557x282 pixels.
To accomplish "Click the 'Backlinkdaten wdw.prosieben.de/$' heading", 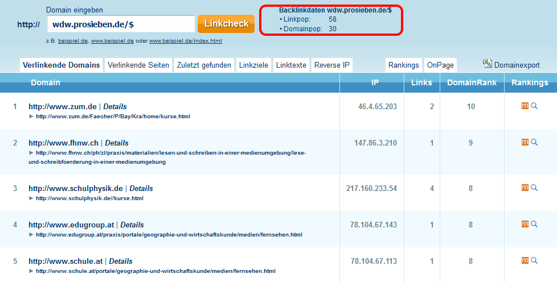I will click(335, 10).
